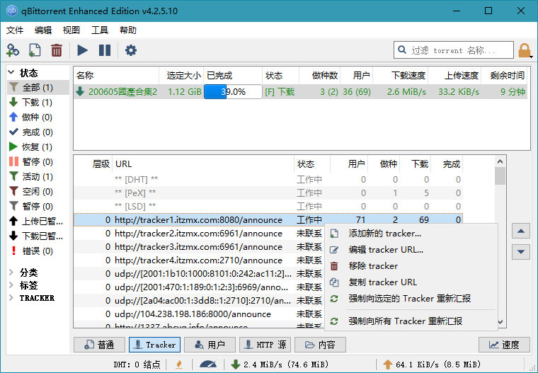Select tracker1.itzmx.com:8080 tracker row
Screen dimensions: 538x373
pos(268,219)
